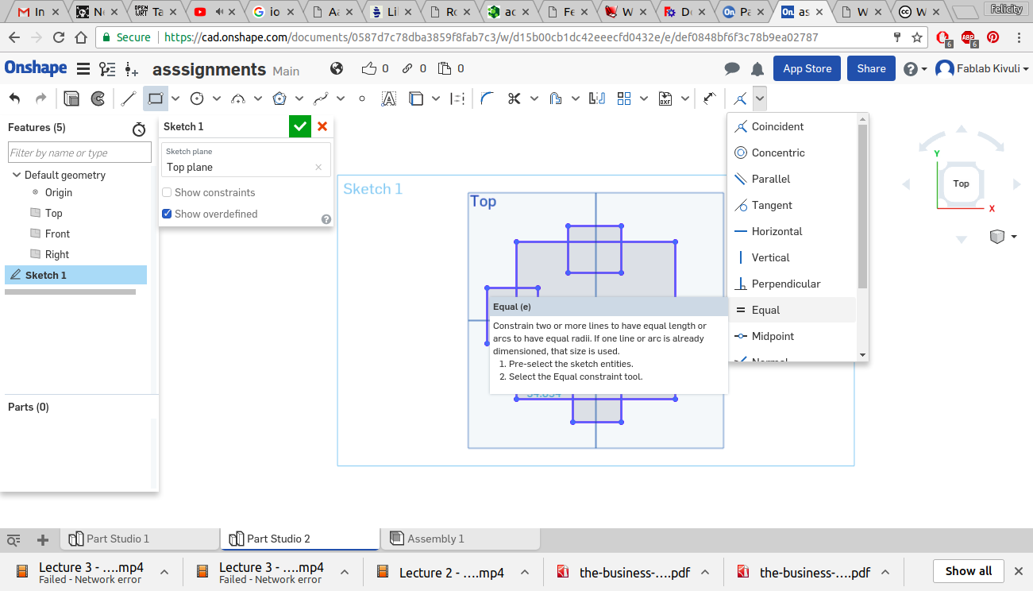Open the view cube display options dropdown
Image resolution: width=1033 pixels, height=591 pixels.
point(1004,237)
